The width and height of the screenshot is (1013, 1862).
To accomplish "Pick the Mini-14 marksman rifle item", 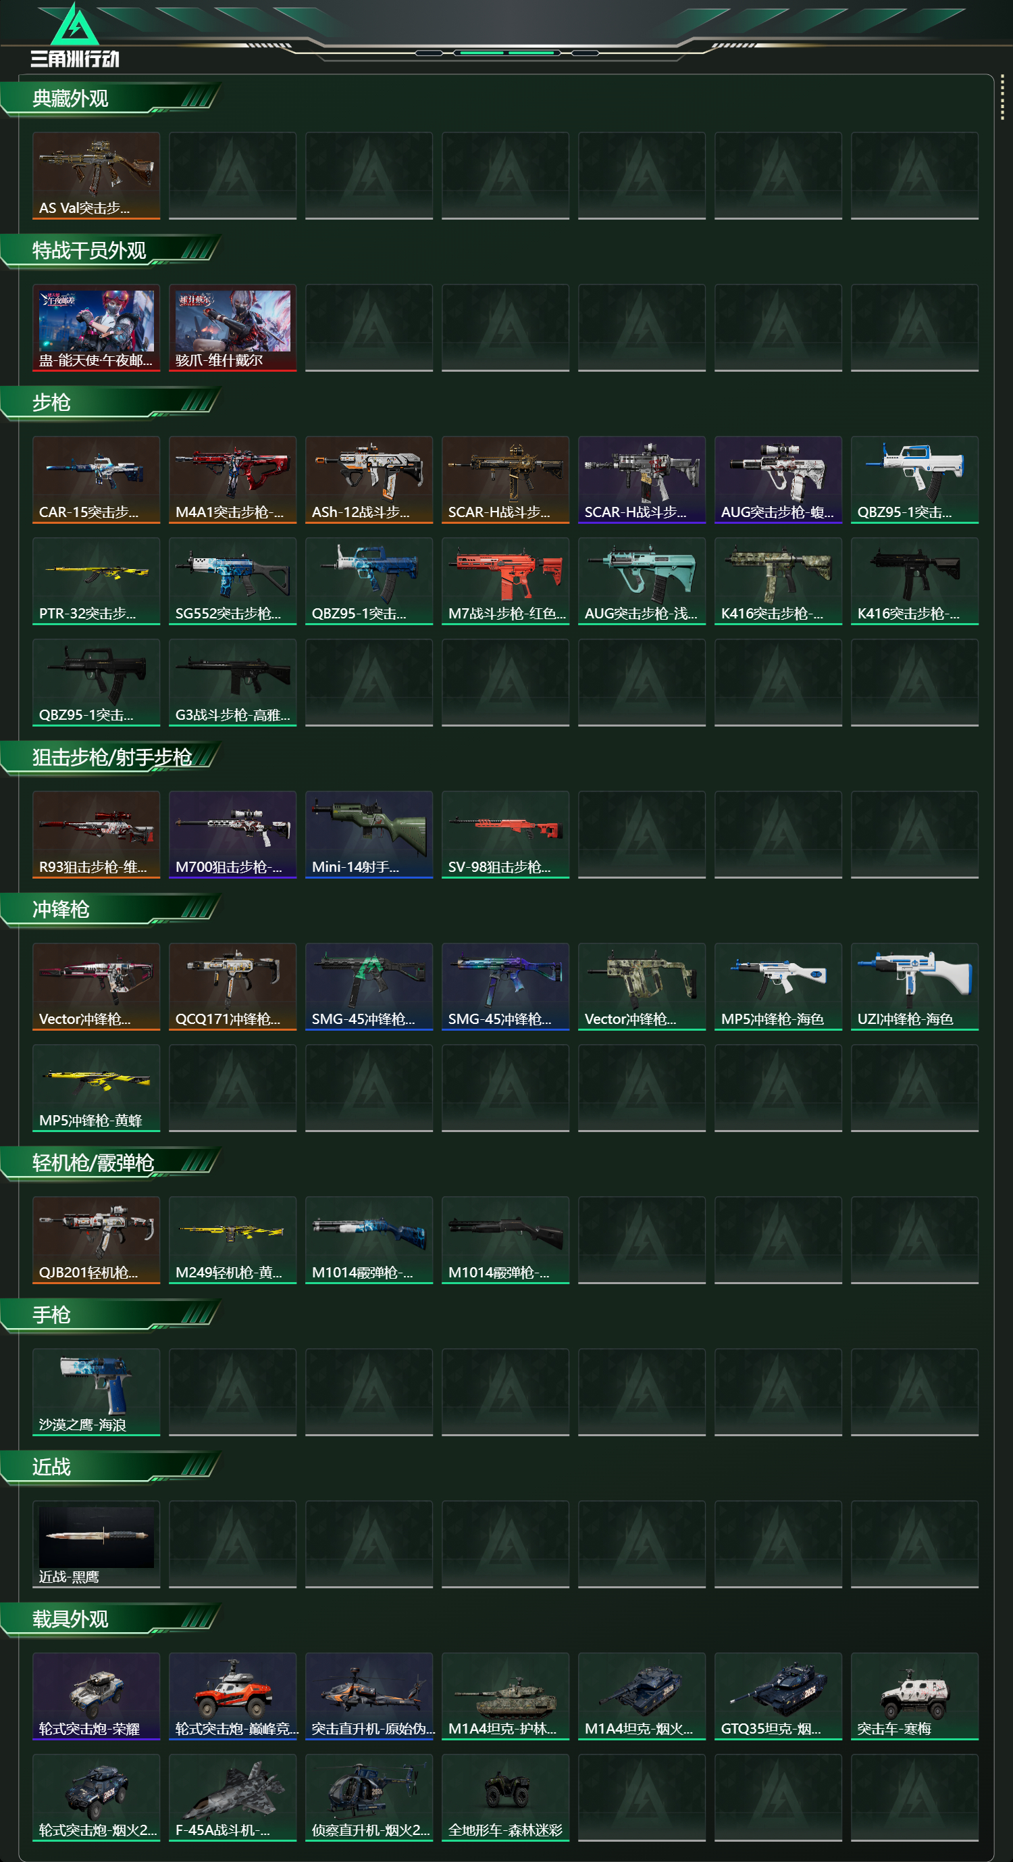I will (x=369, y=834).
